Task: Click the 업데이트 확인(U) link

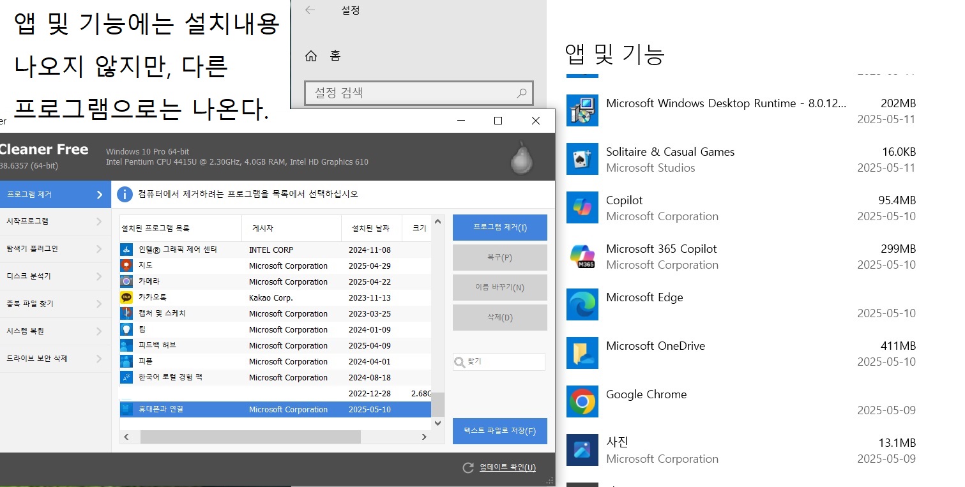Action: click(x=508, y=468)
